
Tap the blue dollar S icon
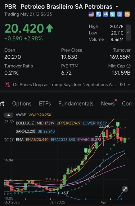pyautogui.click(x=120, y=14)
